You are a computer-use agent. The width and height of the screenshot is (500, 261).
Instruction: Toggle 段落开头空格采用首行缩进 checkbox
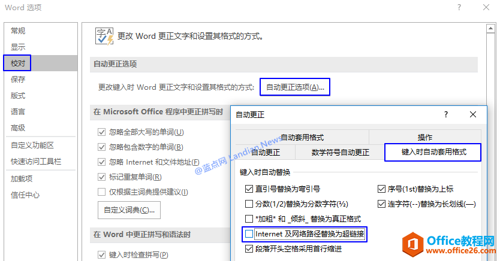click(x=249, y=249)
